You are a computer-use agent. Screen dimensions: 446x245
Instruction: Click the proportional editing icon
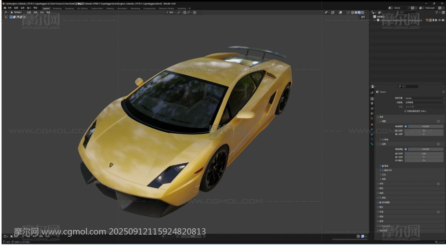(x=194, y=13)
